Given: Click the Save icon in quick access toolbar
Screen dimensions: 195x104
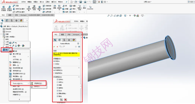Looking at the screenshot, I should point(81,2).
